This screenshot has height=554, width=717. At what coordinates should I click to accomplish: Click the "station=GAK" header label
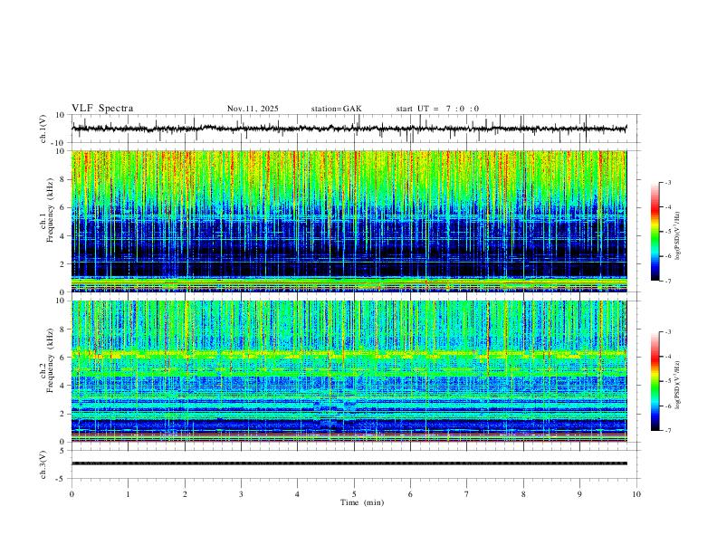(337, 109)
